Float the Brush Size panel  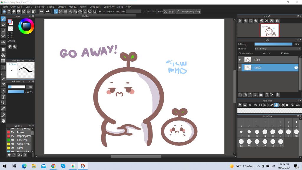(x=298, y=116)
